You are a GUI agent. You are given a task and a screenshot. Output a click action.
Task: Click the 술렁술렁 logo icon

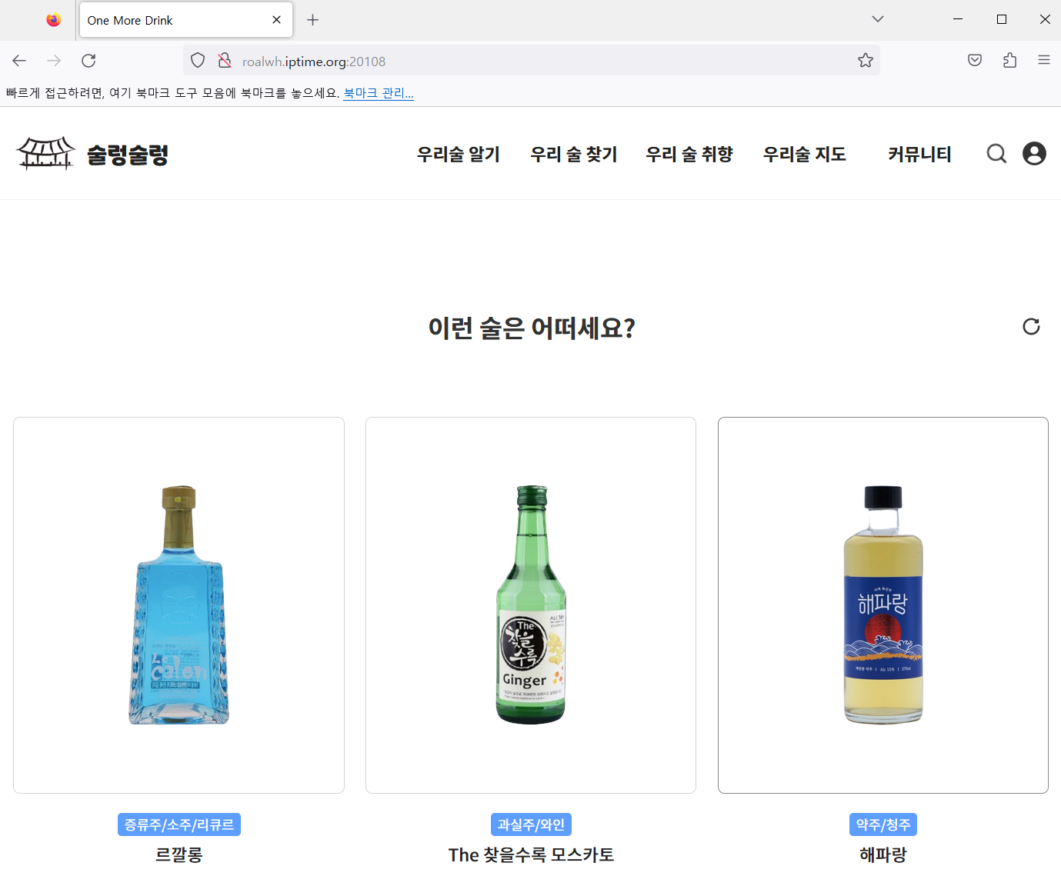click(x=46, y=154)
